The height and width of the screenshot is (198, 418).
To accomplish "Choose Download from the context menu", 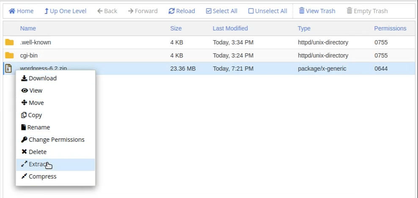I will (x=55, y=78).
